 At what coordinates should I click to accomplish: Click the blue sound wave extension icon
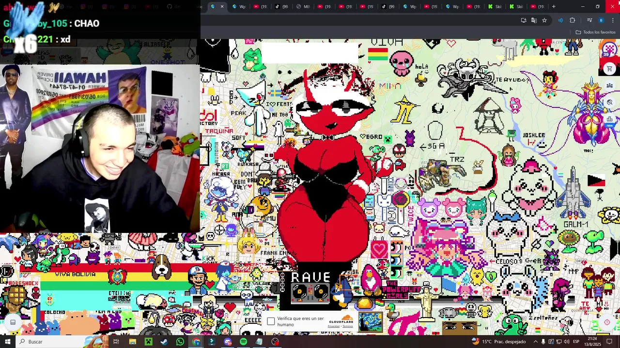point(560,20)
